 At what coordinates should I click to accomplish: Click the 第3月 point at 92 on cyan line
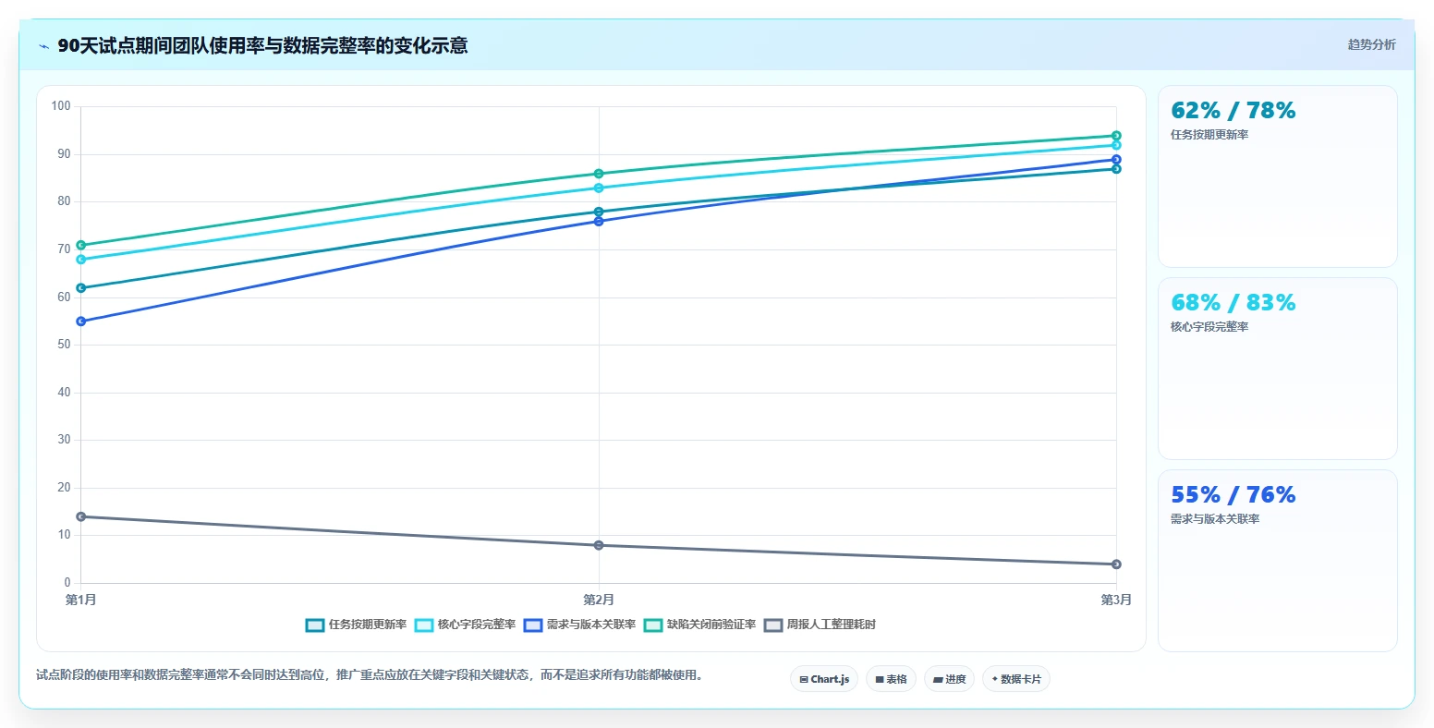click(x=1116, y=145)
